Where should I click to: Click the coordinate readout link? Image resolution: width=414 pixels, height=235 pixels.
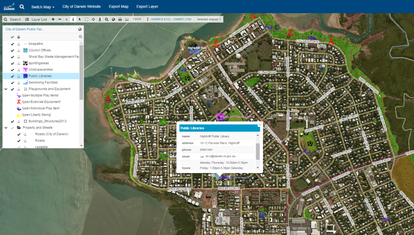click(171, 19)
